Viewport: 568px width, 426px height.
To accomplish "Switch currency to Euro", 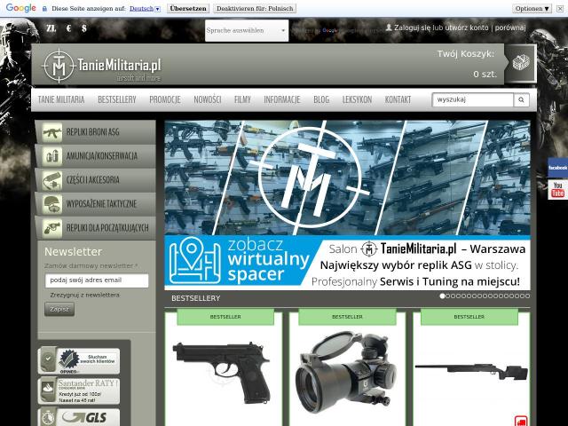I will pyautogui.click(x=69, y=28).
